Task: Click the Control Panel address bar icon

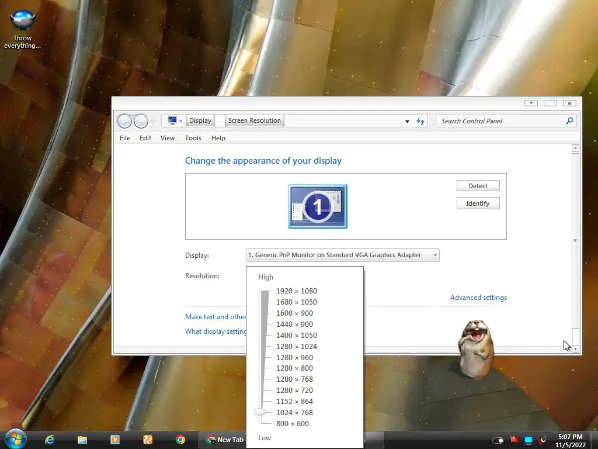Action: (x=172, y=120)
